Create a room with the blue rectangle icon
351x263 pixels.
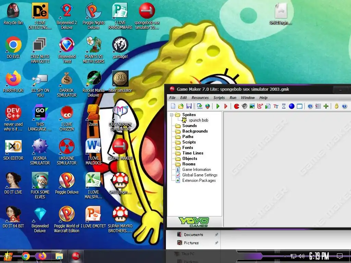pyautogui.click(x=300, y=106)
